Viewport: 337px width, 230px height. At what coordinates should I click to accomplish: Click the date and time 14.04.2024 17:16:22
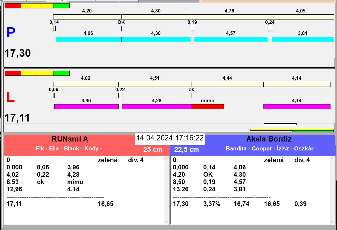(170, 138)
